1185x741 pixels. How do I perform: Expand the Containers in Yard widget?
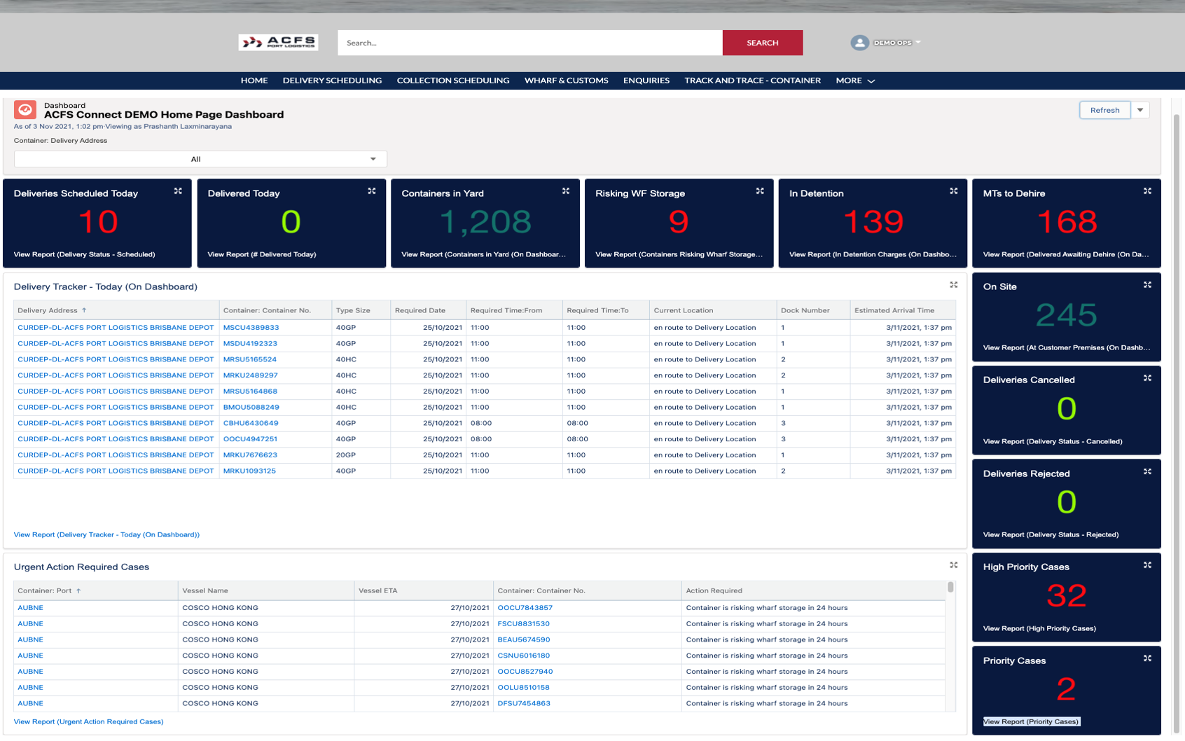(x=566, y=191)
